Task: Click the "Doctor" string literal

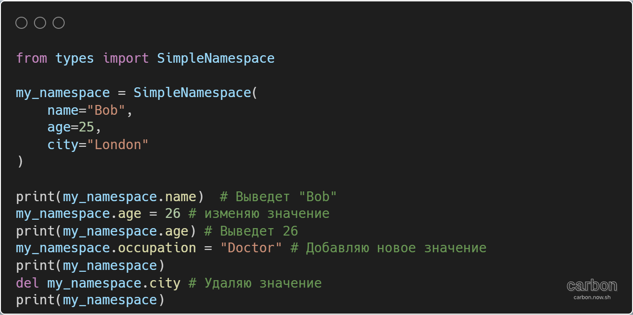Action: 251,248
